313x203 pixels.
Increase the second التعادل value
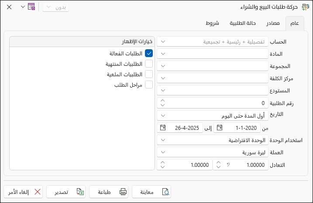click(163, 162)
